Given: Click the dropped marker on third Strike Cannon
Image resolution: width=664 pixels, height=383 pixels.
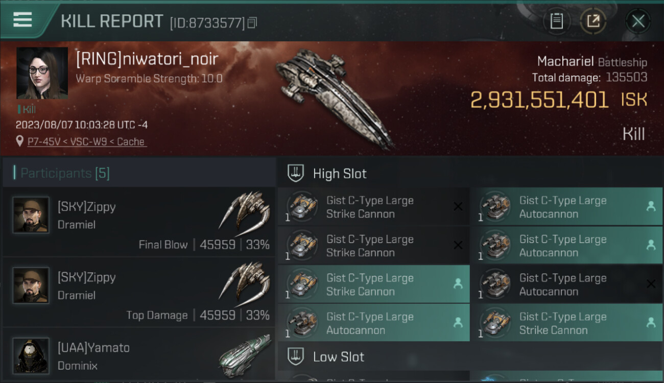Looking at the screenshot, I should point(458,284).
